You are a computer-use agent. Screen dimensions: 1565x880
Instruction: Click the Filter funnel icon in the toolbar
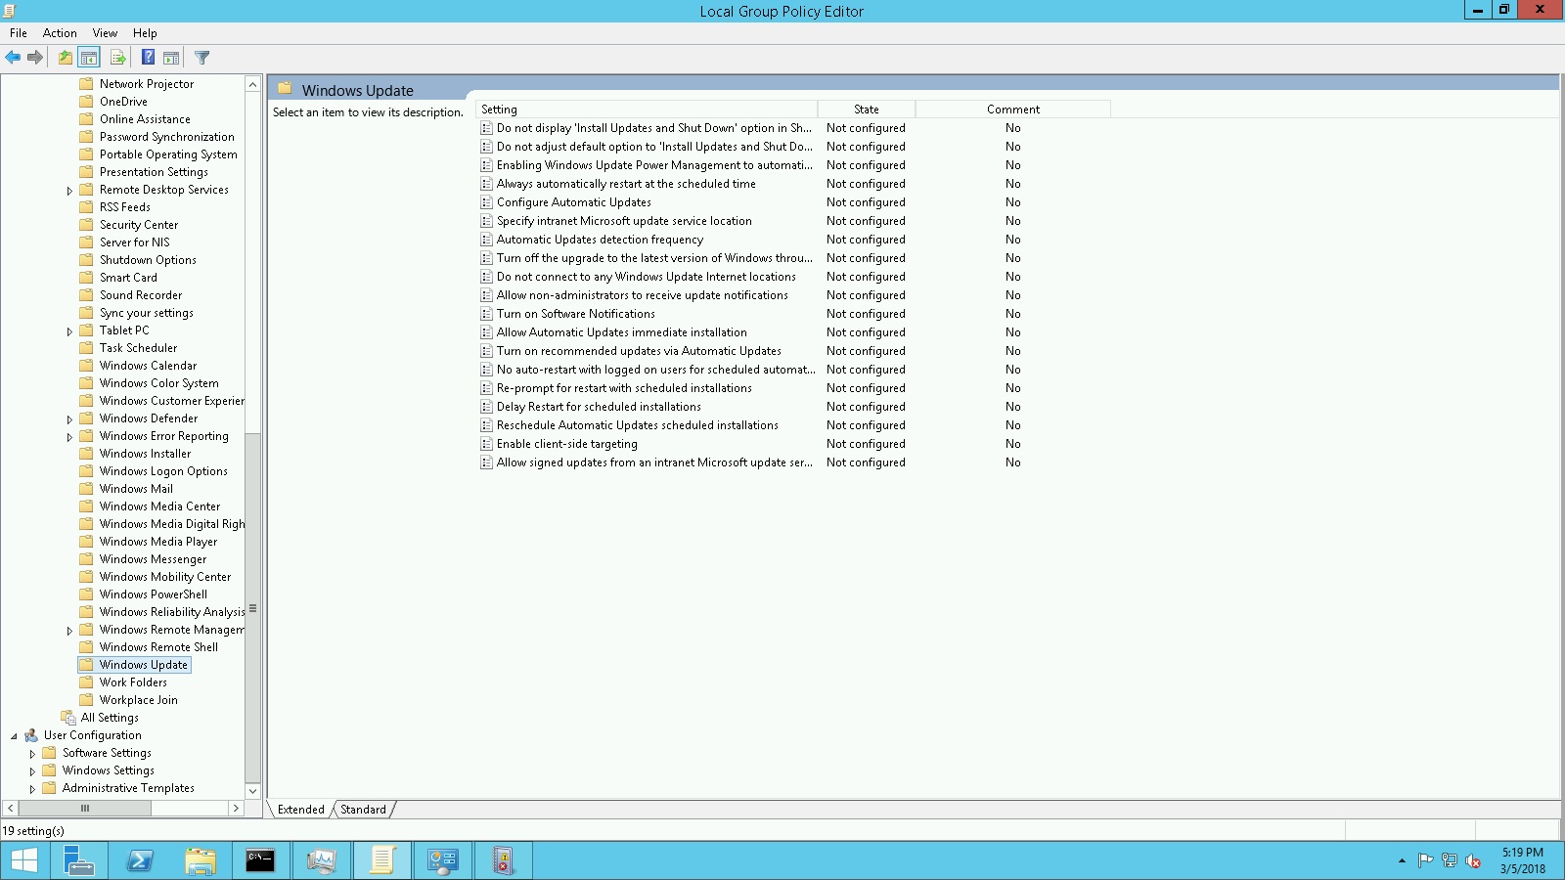pyautogui.click(x=201, y=58)
